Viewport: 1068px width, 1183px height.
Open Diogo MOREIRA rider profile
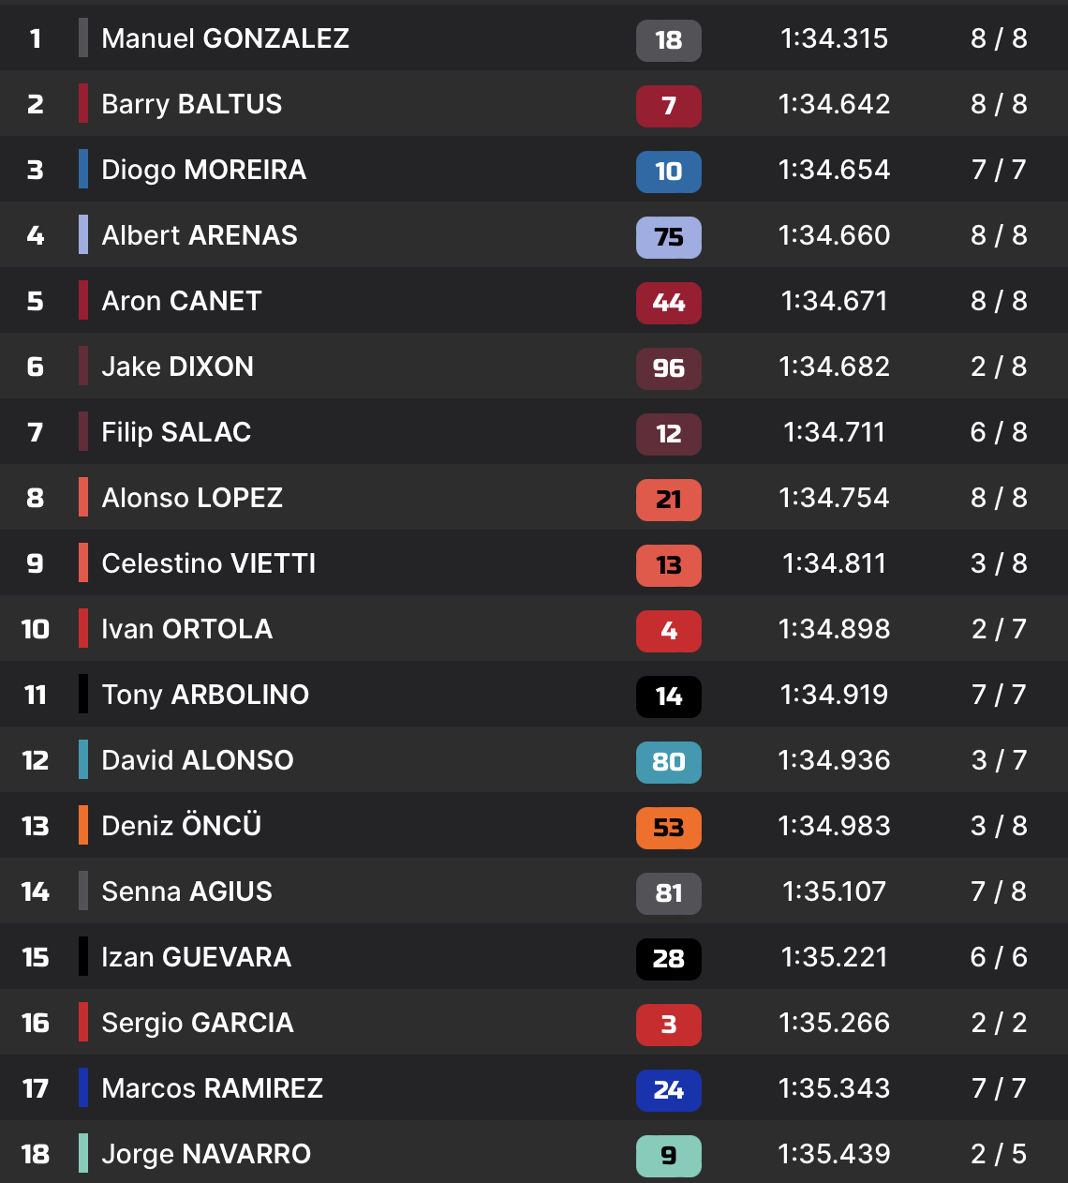(203, 170)
